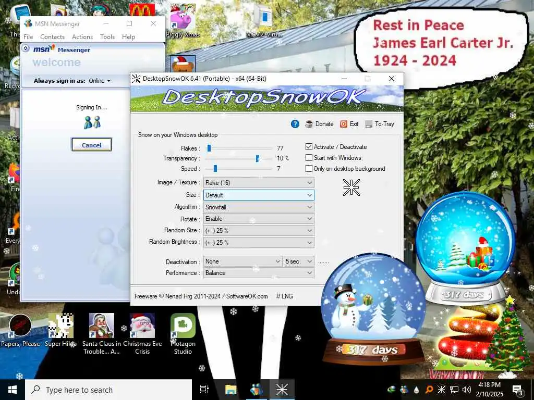The width and height of the screenshot is (534, 400).
Task: Click the Type here to search box
Action: tap(108, 390)
